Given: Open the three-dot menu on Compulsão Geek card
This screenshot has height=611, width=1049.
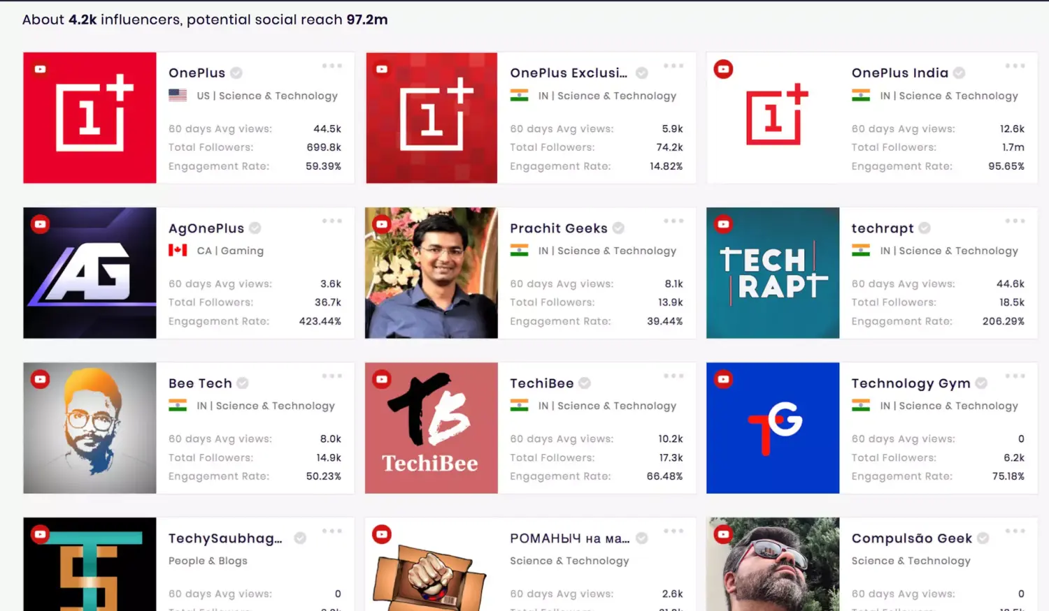Looking at the screenshot, I should pyautogui.click(x=1015, y=531).
